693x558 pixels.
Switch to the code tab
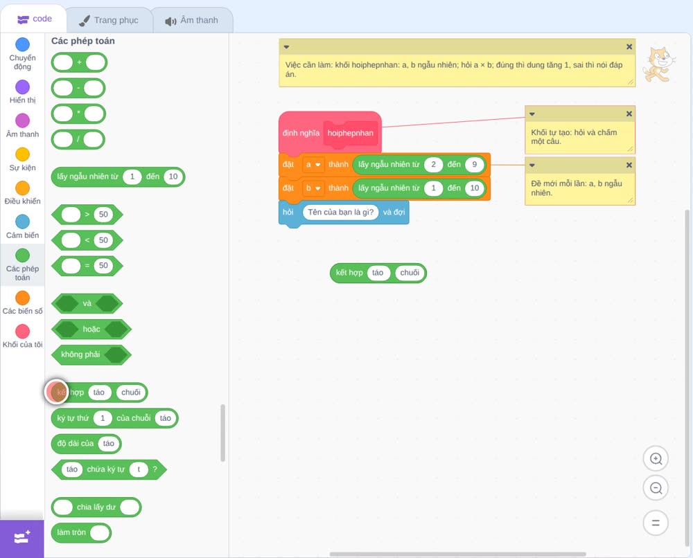click(x=34, y=19)
